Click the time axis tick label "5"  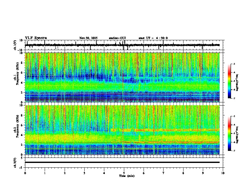[124, 173]
